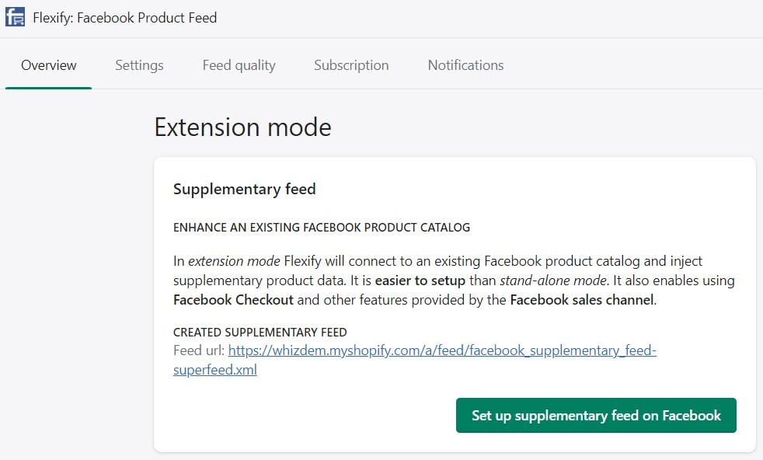Image resolution: width=763 pixels, height=460 pixels.
Task: Return to the Overview section tab
Action: click(x=48, y=65)
